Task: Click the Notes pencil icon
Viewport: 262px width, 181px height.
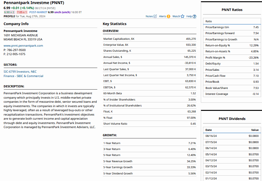Action: click(x=155, y=16)
